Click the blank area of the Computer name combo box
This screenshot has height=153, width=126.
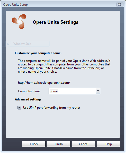tap(77, 91)
